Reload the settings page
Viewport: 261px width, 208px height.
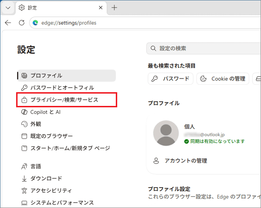[22, 23]
